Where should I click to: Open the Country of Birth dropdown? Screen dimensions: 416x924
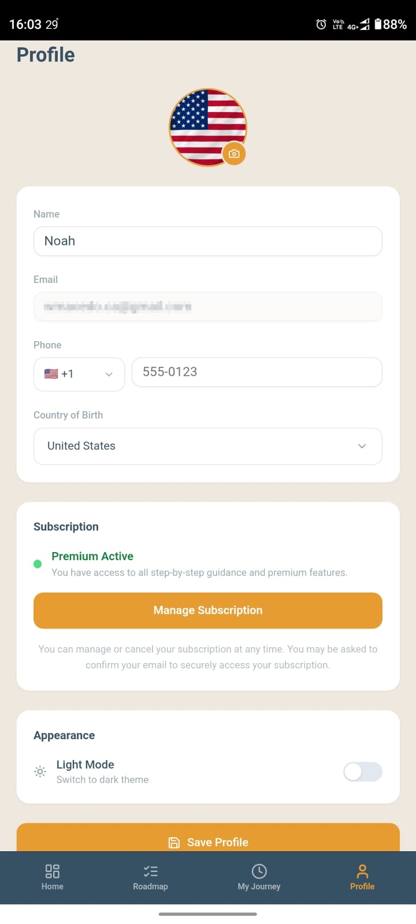click(208, 446)
